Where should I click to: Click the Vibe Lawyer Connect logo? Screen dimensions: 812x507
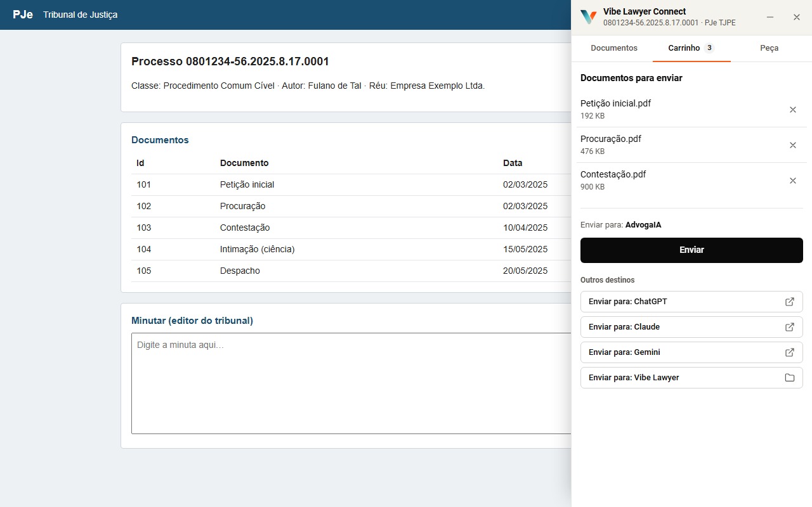[x=589, y=17]
